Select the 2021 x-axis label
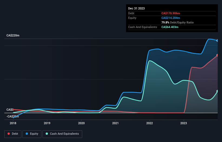 point(115,123)
